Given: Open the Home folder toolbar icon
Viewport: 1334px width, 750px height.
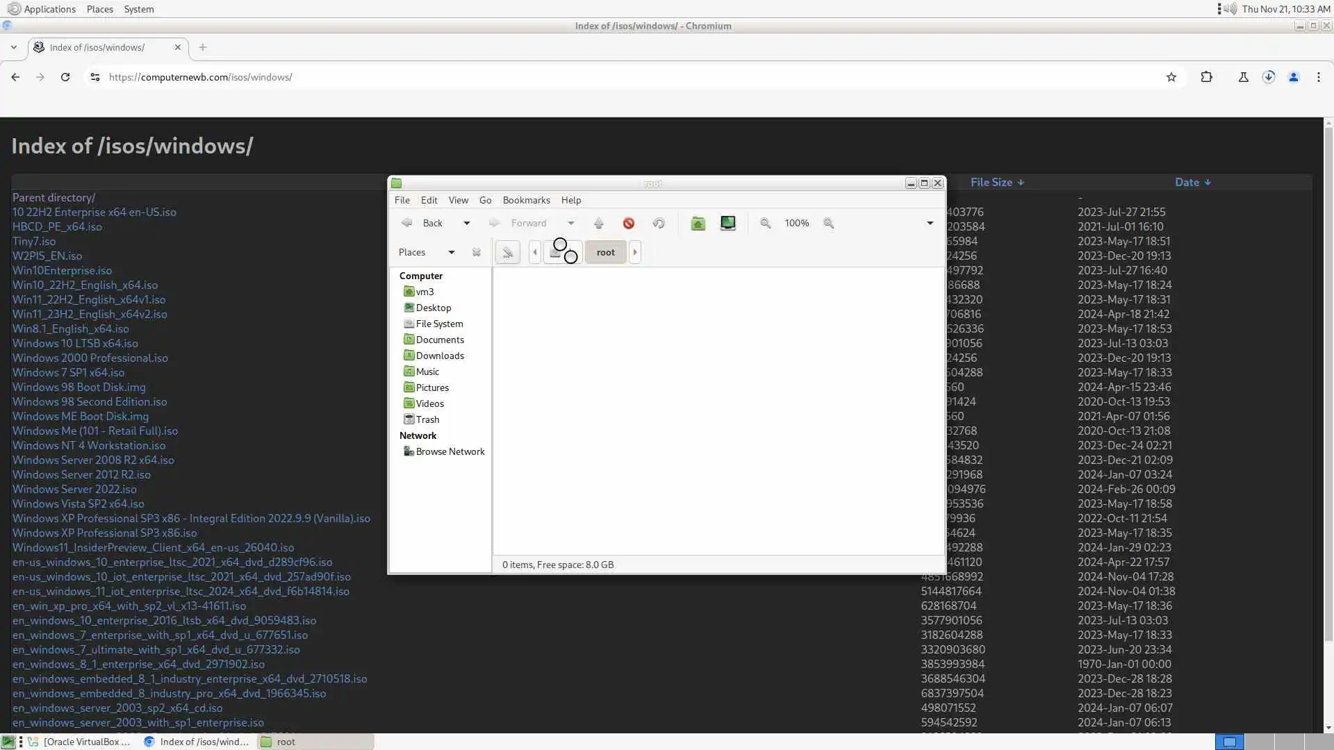Looking at the screenshot, I should click(x=698, y=223).
